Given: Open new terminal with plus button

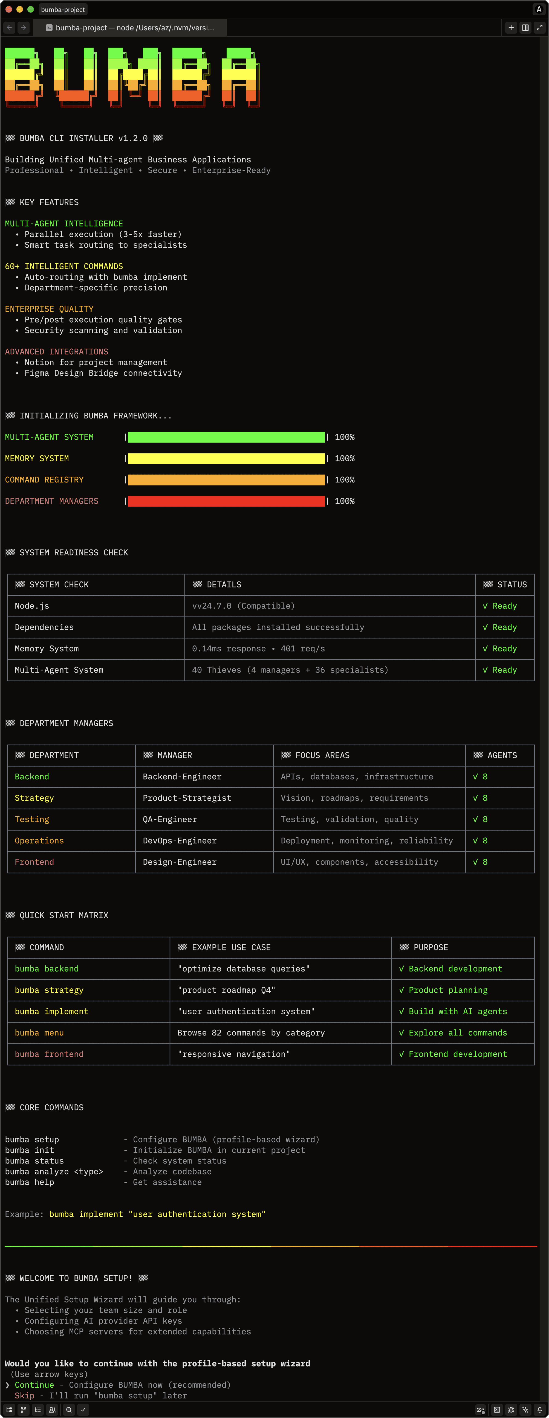Looking at the screenshot, I should coord(511,28).
